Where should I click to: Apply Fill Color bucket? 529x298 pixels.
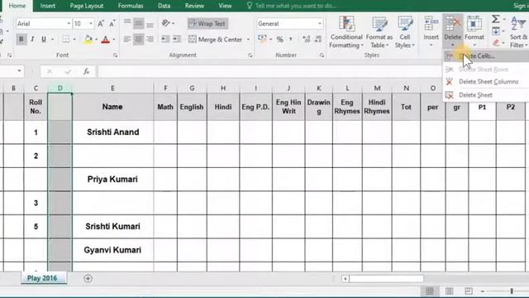pos(88,39)
